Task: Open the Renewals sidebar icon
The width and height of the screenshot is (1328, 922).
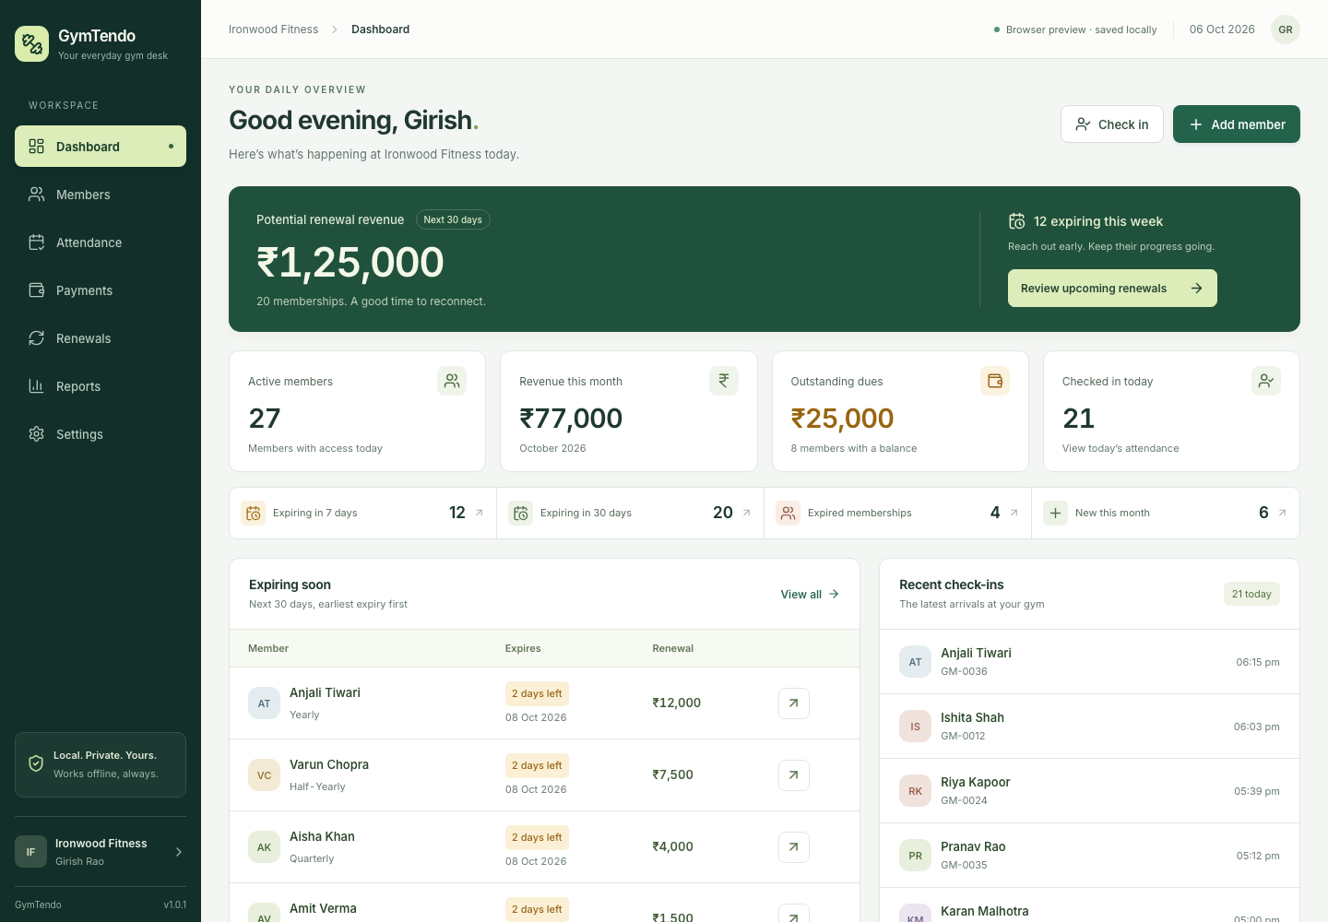Action: 37,338
